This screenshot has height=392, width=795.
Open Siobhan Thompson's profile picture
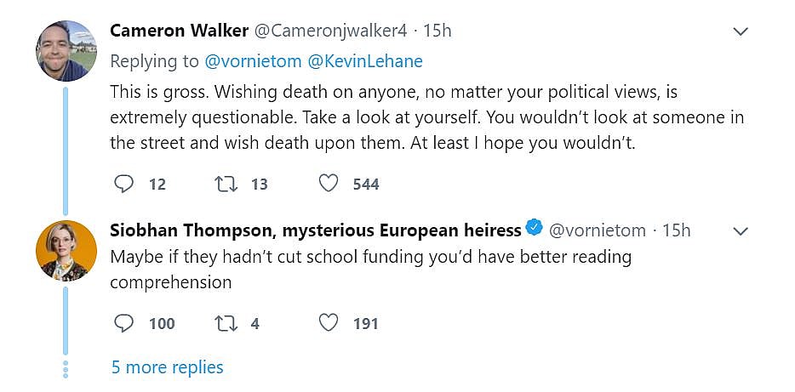tap(66, 250)
